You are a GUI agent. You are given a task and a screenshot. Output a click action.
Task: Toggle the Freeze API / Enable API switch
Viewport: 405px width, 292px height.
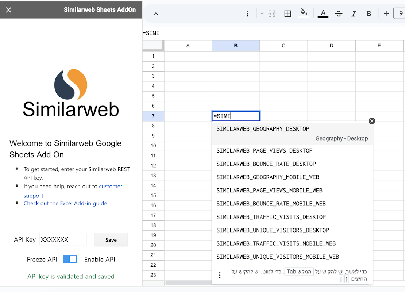click(x=70, y=259)
